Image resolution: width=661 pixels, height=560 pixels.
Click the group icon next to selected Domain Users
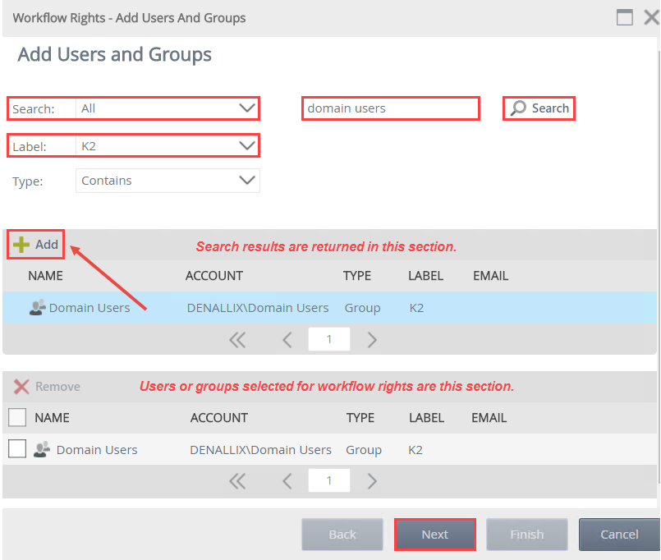tap(42, 449)
